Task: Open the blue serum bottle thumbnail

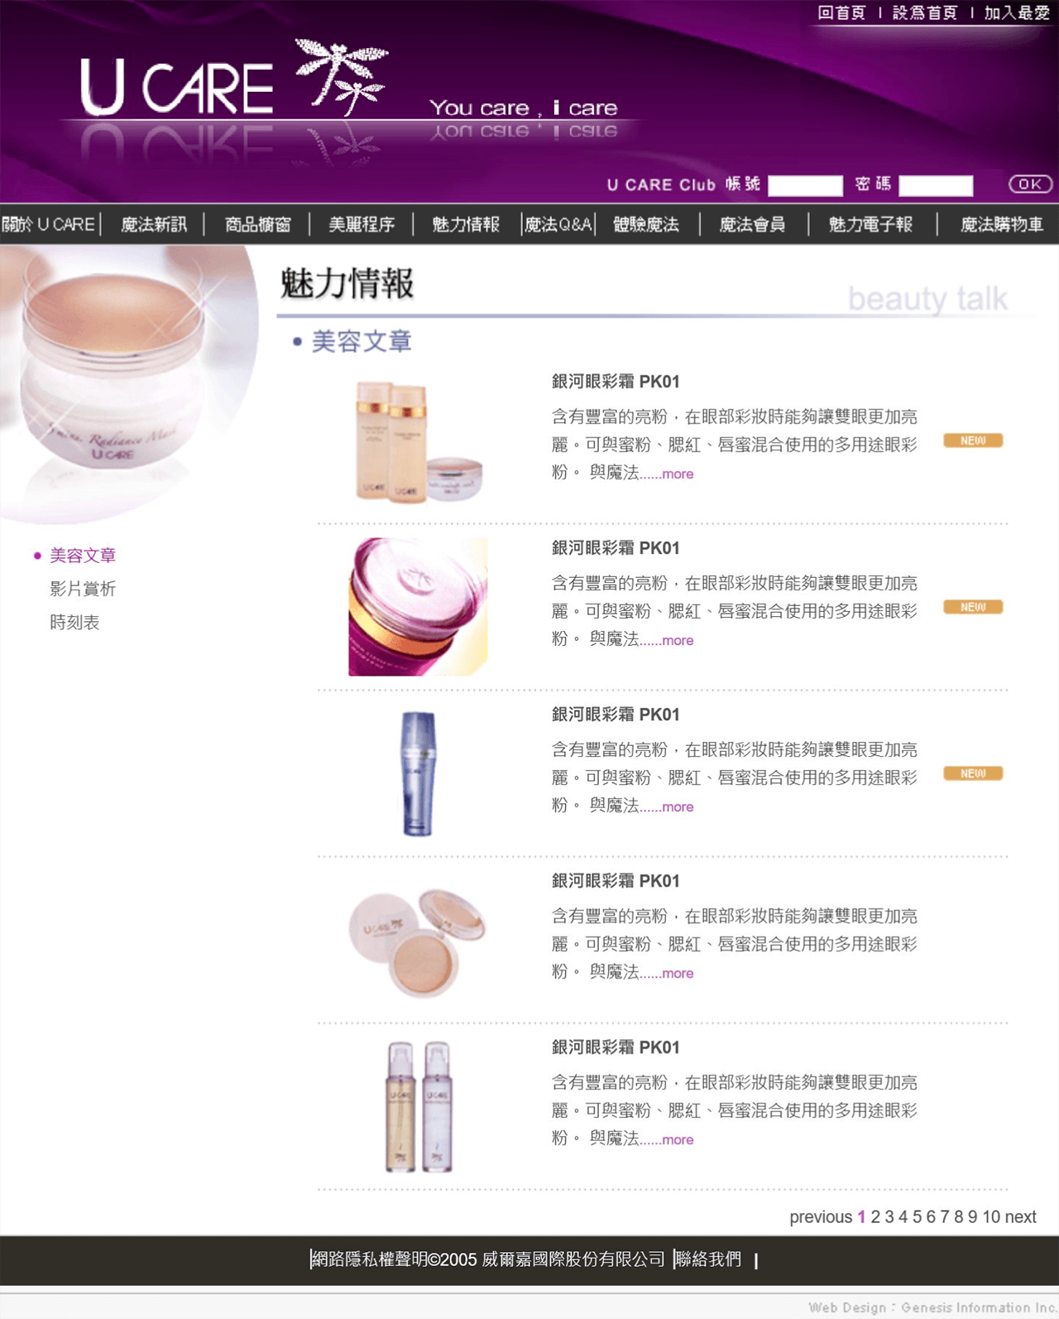Action: 419,773
